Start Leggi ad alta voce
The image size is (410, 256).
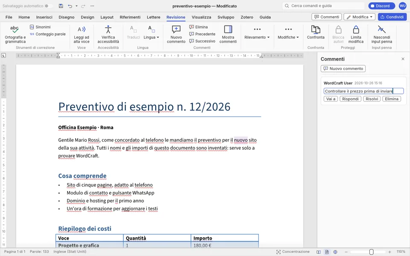coord(81,34)
